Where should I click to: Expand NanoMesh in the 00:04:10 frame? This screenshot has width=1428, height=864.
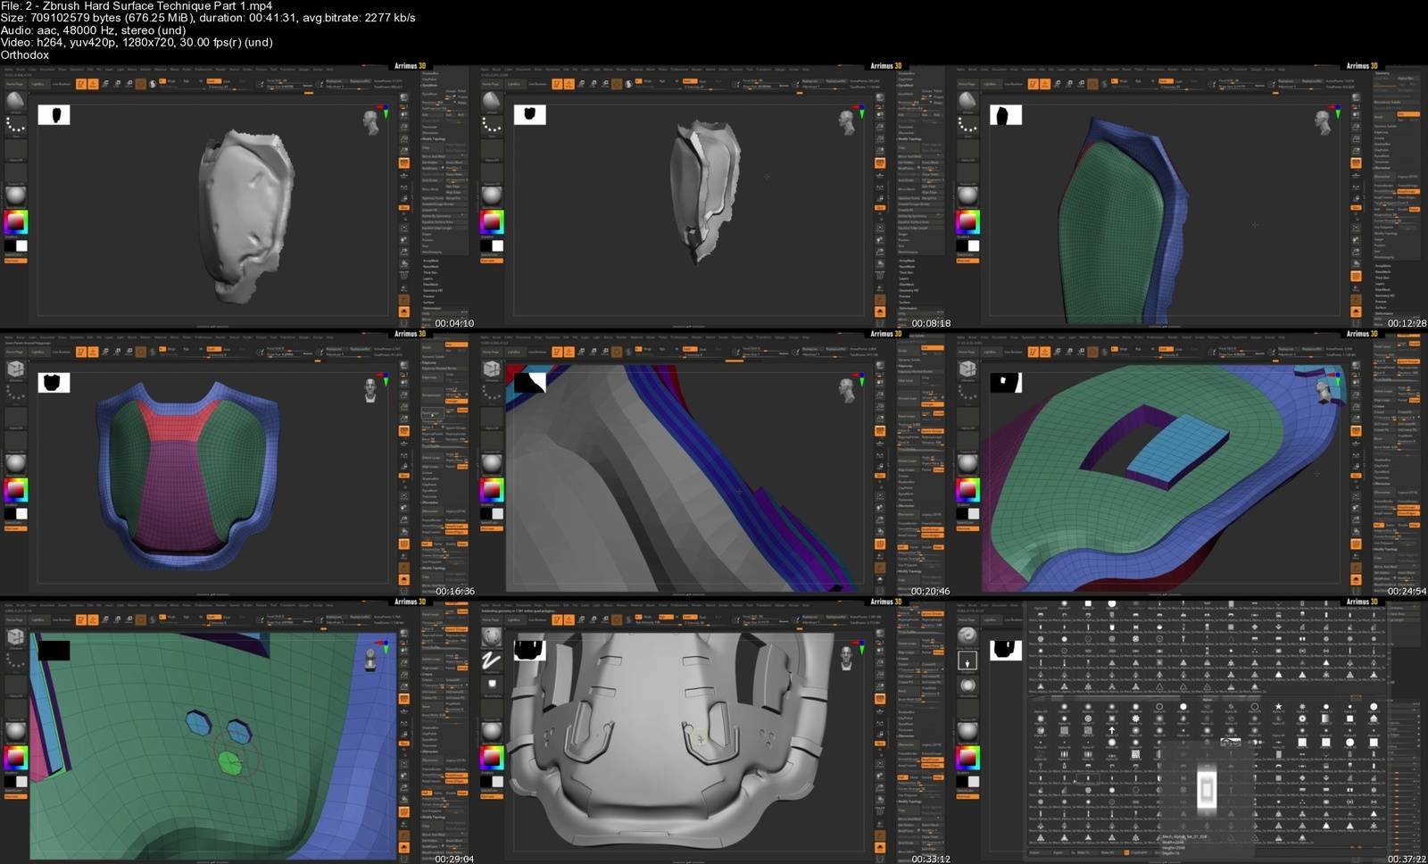[x=431, y=267]
